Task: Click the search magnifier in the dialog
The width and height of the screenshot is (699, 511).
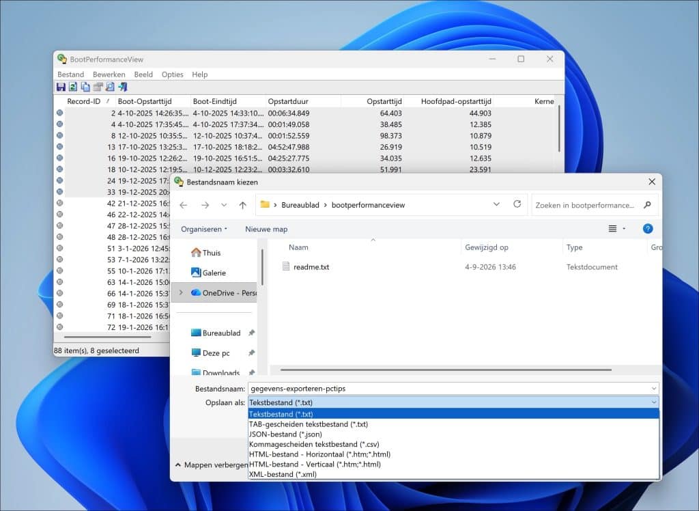Action: coord(647,205)
